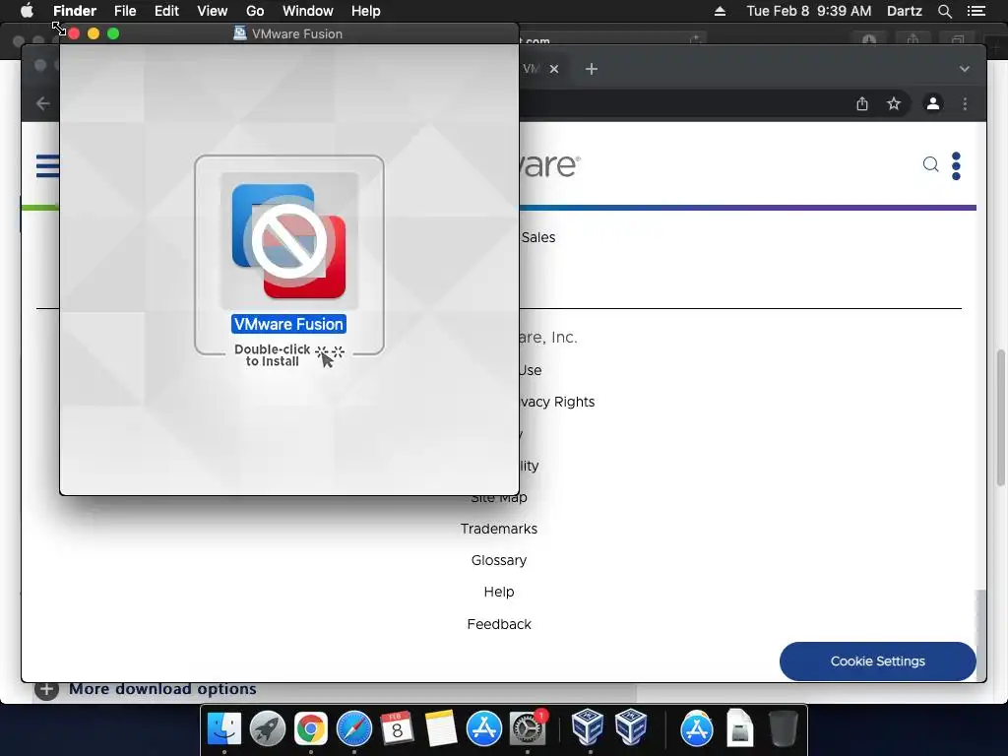Open Safari from the Dock
Screen dimensions: 1008x756
coord(354,728)
